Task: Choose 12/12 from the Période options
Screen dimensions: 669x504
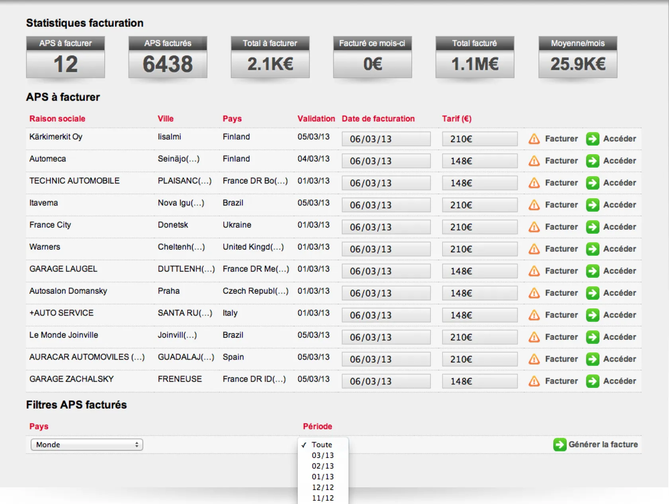Action: pyautogui.click(x=323, y=487)
